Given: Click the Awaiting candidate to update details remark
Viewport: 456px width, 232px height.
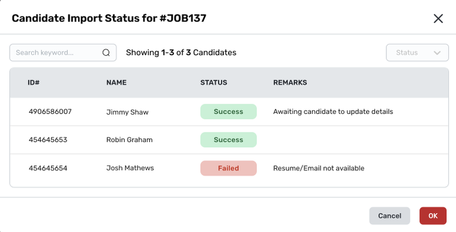Looking at the screenshot, I should pos(333,112).
